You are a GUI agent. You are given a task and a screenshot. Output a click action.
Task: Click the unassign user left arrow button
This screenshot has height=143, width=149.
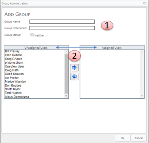[x=74, y=76]
